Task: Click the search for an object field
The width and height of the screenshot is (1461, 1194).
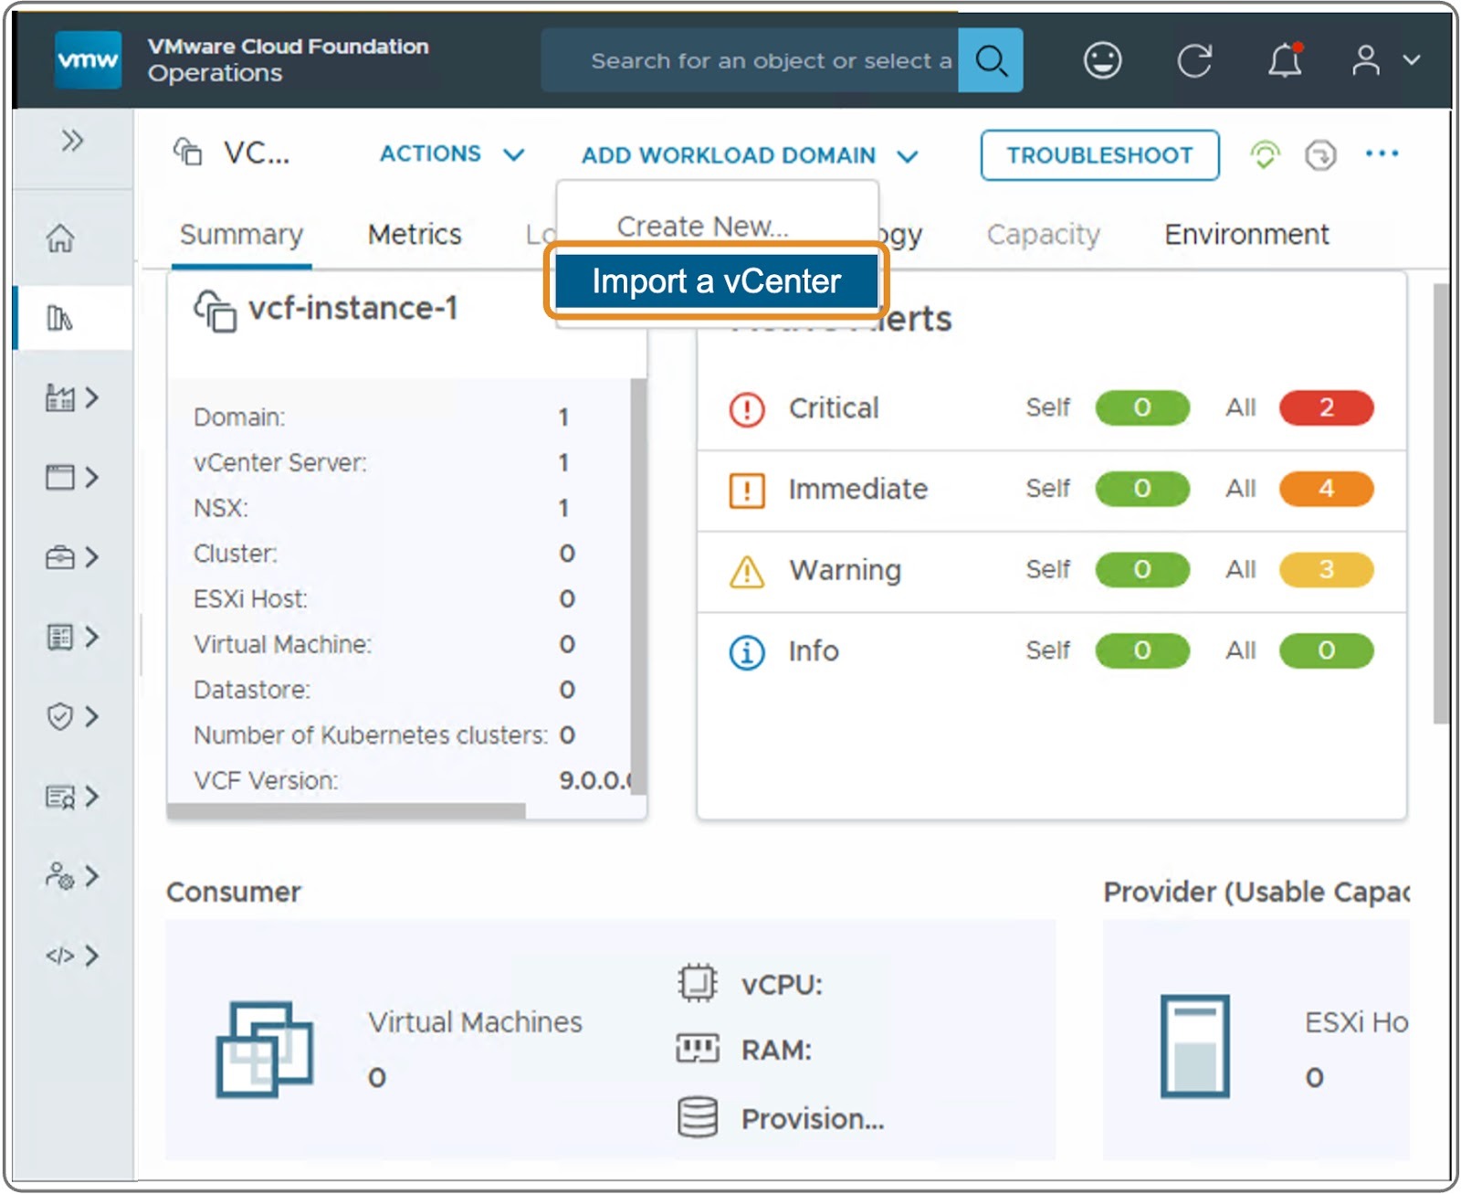Action: [x=750, y=60]
